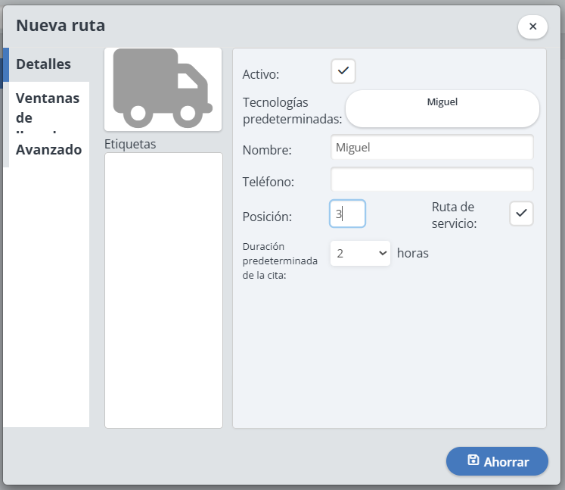Go to the Avanzado tab
The width and height of the screenshot is (565, 490).
[x=46, y=150]
